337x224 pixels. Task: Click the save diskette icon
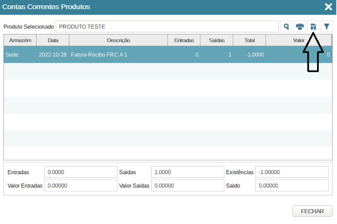pos(313,27)
